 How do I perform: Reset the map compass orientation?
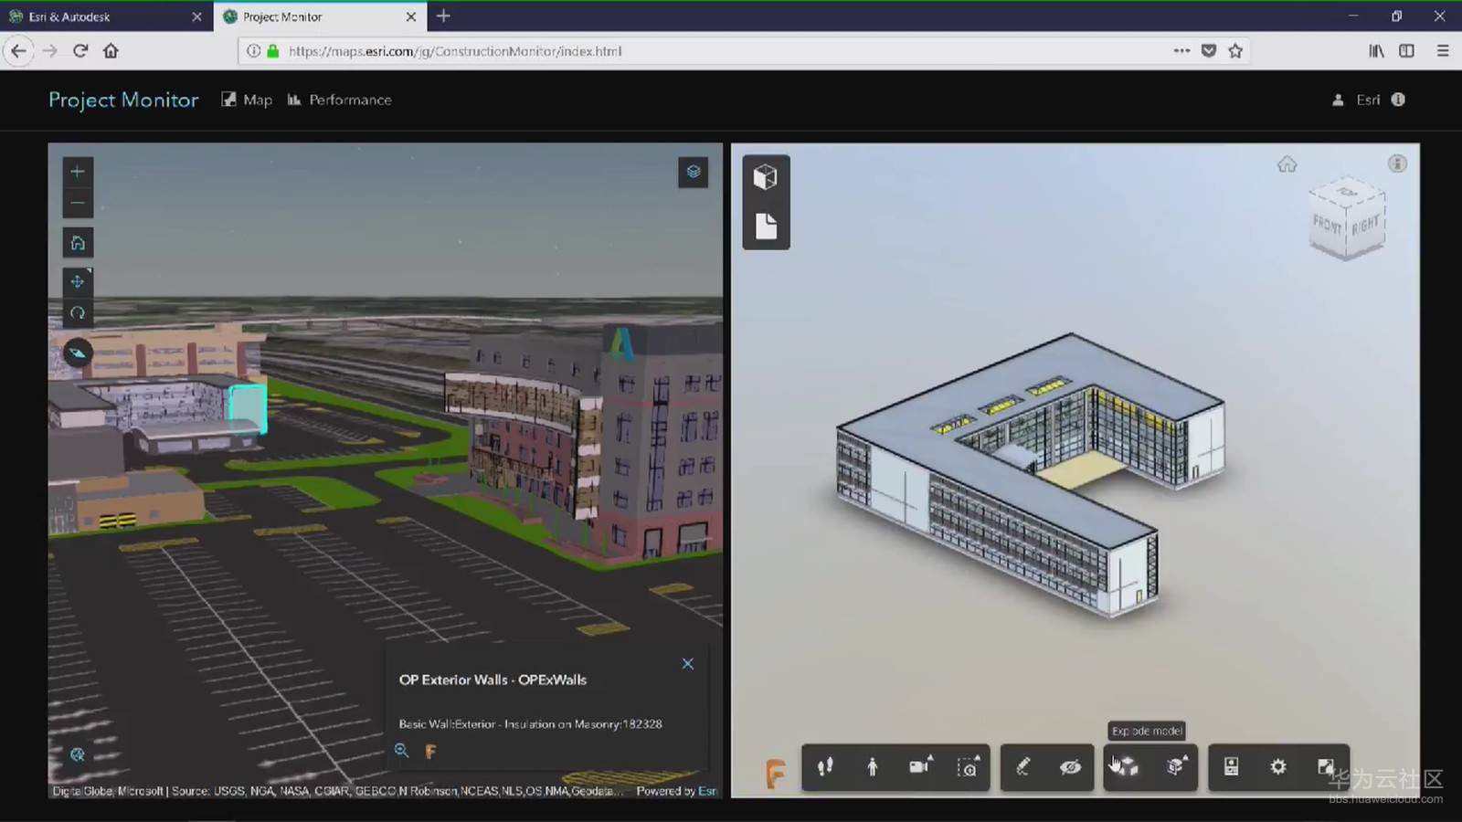click(78, 353)
